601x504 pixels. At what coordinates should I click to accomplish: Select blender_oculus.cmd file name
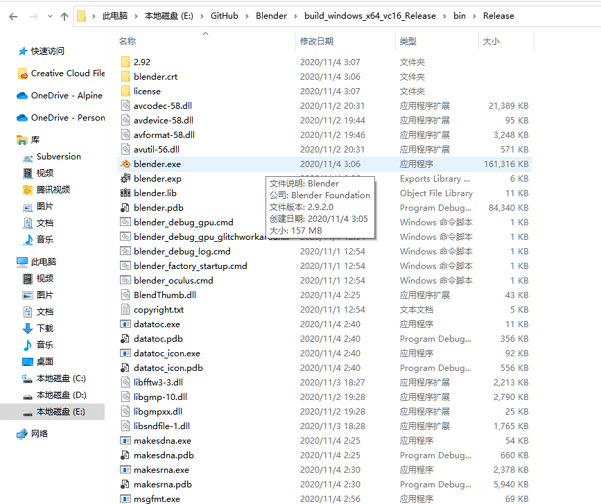click(x=173, y=281)
